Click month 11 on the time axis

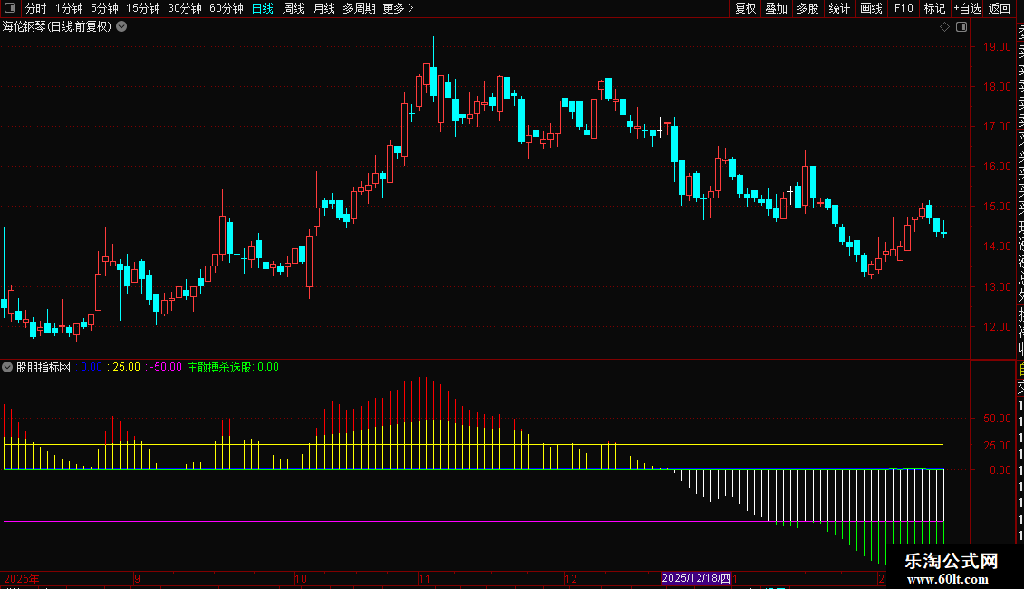(x=424, y=578)
